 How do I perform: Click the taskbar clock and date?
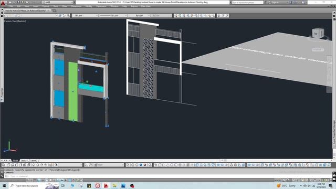click(x=321, y=185)
